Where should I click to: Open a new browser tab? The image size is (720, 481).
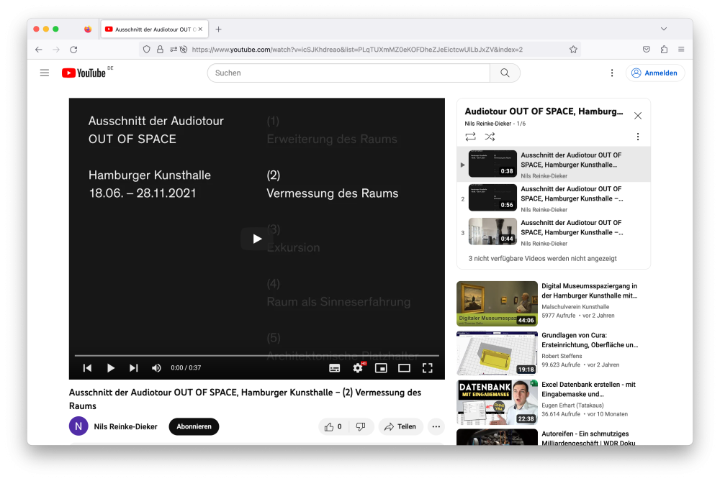point(219,29)
